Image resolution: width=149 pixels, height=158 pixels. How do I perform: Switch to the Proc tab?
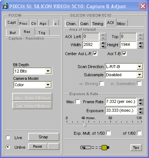pyautogui.click(x=23, y=23)
